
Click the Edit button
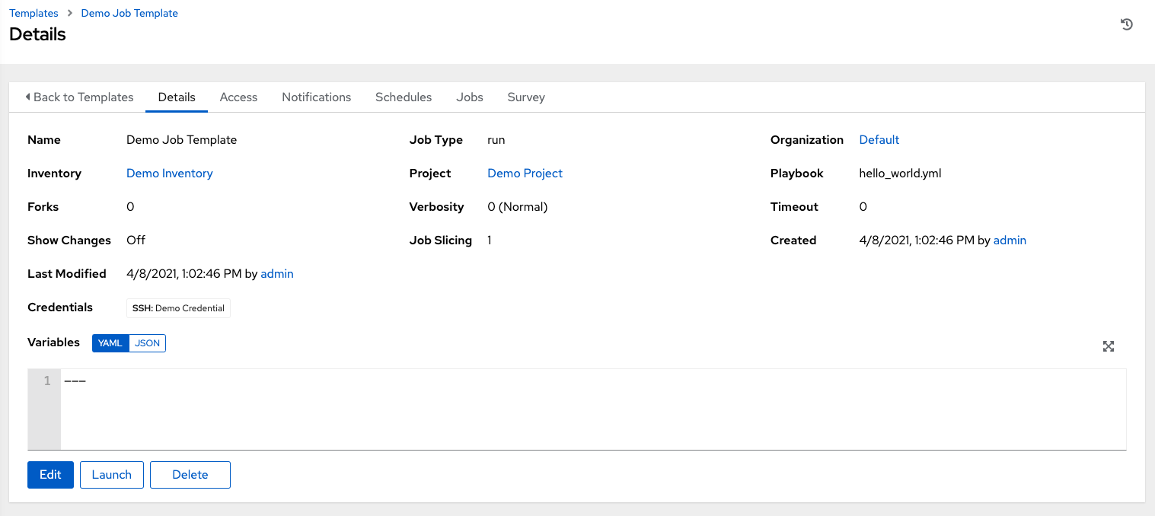[50, 474]
